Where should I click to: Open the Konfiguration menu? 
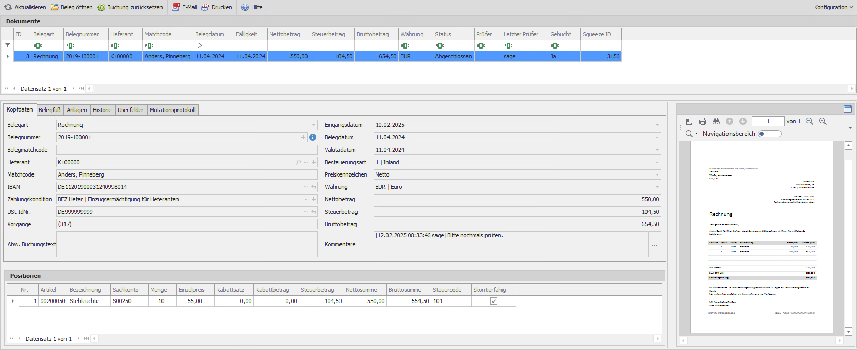click(833, 7)
